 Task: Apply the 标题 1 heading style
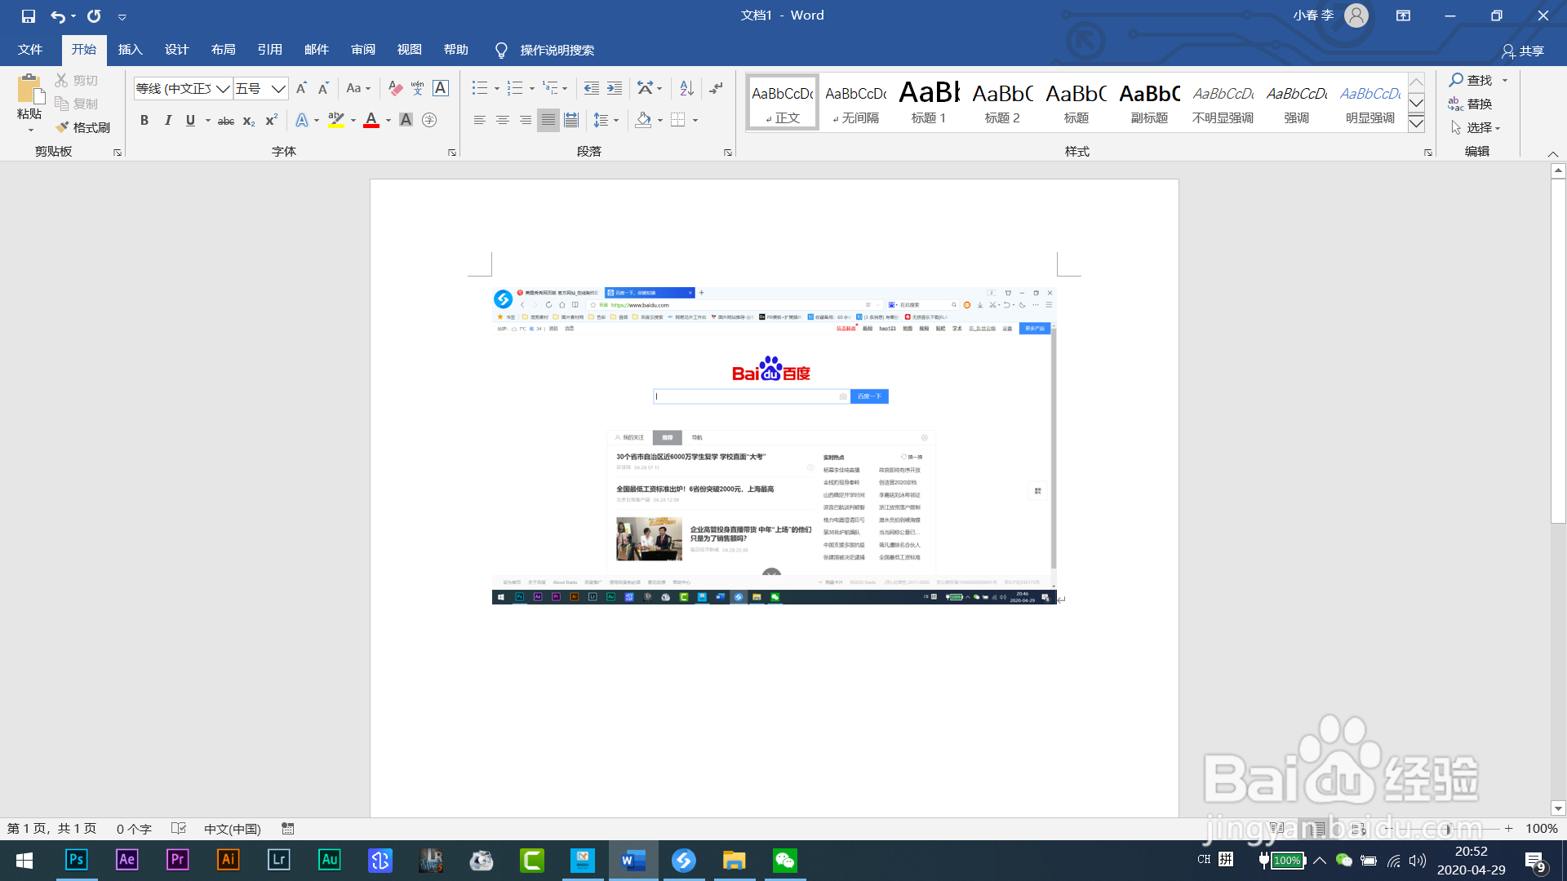pos(929,102)
